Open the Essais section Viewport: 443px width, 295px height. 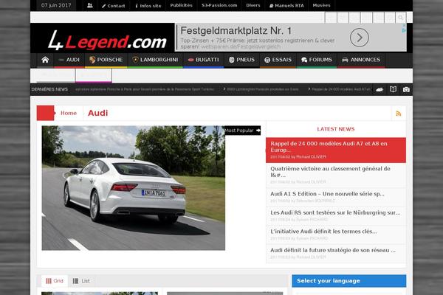(x=278, y=60)
